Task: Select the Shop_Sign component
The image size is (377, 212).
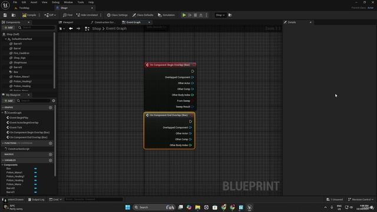Action: (x=19, y=58)
